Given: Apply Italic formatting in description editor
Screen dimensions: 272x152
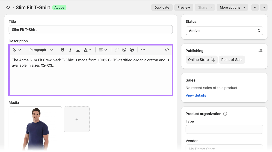Looking at the screenshot, I should [x=70, y=50].
